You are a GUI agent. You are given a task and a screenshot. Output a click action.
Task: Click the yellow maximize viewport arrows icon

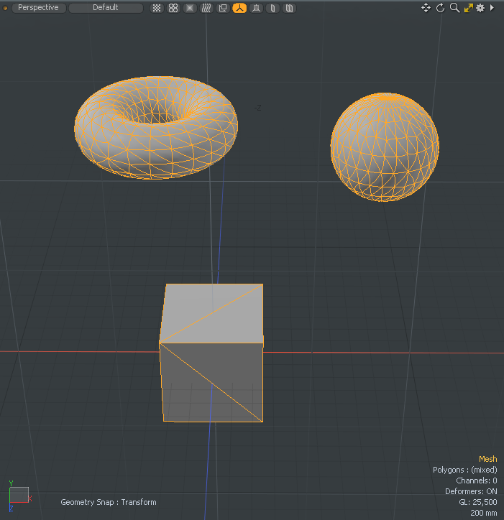(x=468, y=8)
